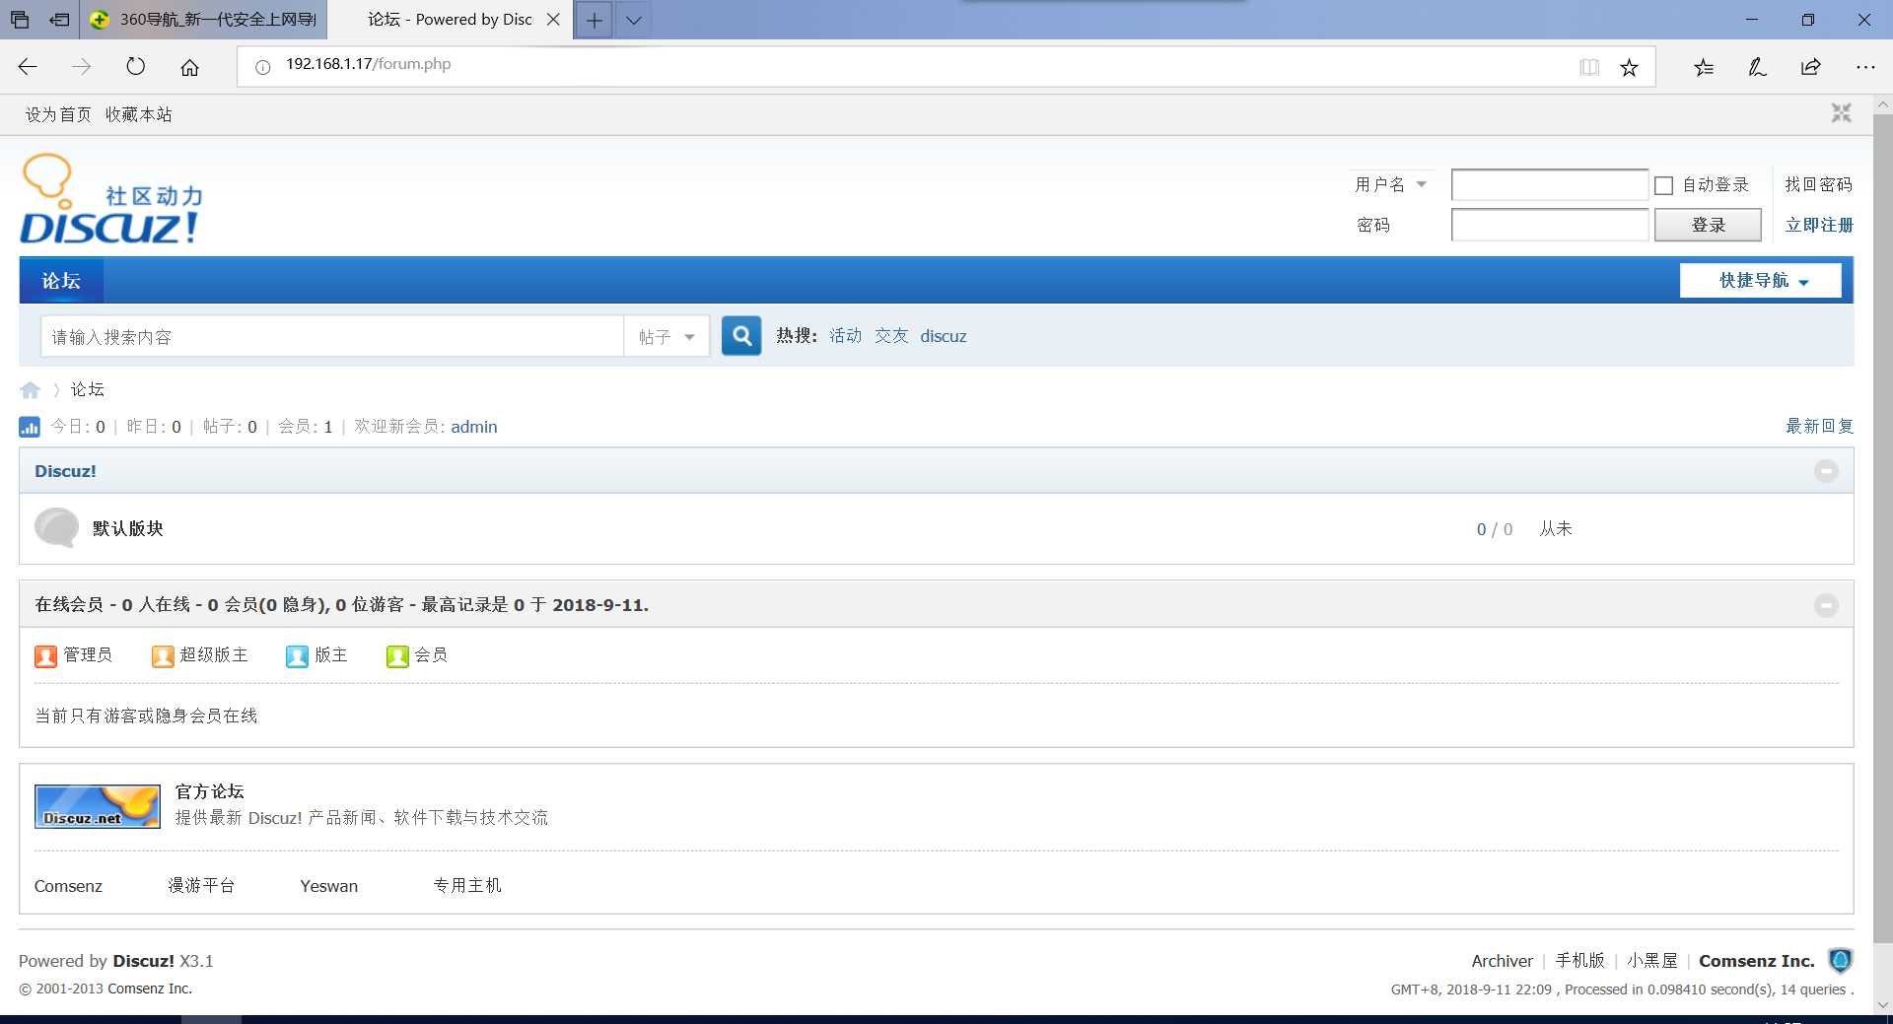The width and height of the screenshot is (1893, 1024).
Task: Click the 会员 legend icon
Action: click(397, 656)
